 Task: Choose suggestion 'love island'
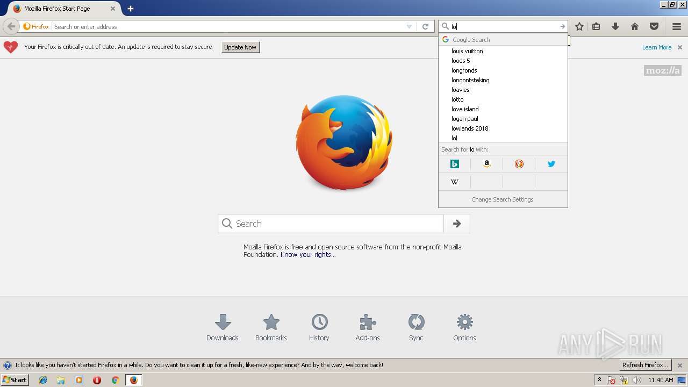[x=503, y=109]
